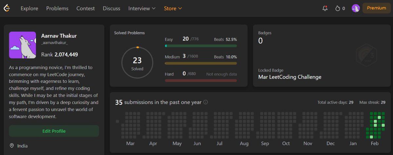Click the Dec heatmap month label
Image resolution: width=393 pixels, height=155 pixels.
(x=331, y=144)
